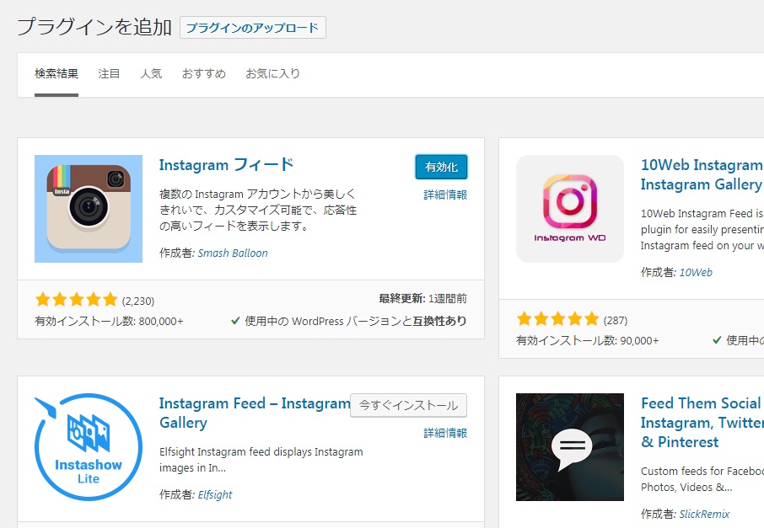Click the Feed Them Social plugin thumbnail
This screenshot has width=764, height=528.
(570, 447)
